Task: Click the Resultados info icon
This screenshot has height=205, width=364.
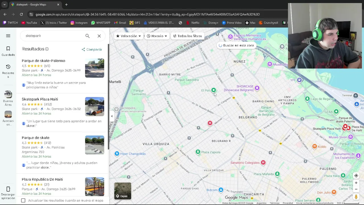Action: click(x=47, y=49)
